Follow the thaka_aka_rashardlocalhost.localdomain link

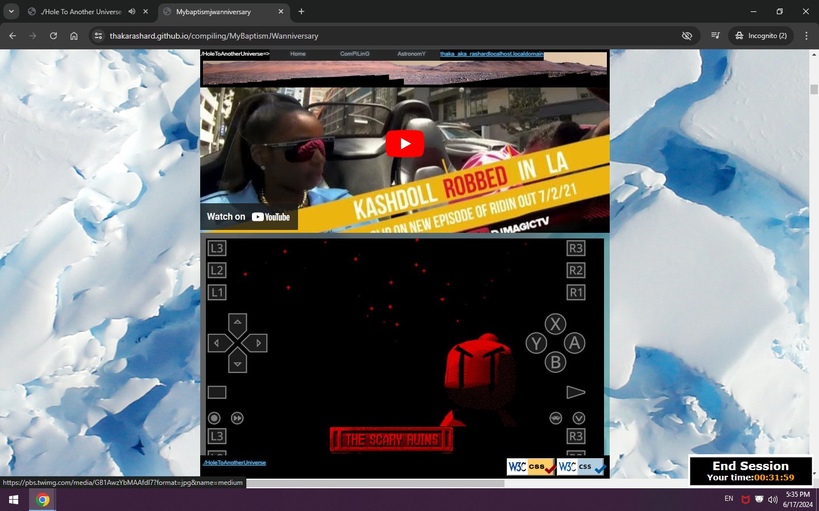pyautogui.click(x=491, y=54)
